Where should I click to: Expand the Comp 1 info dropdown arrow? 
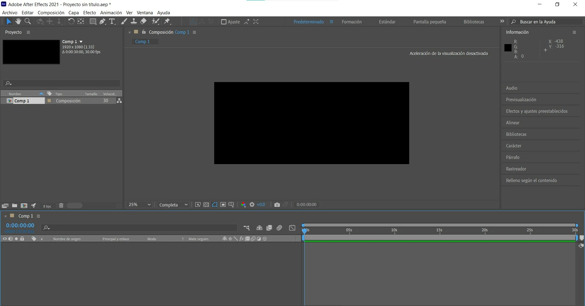click(81, 42)
